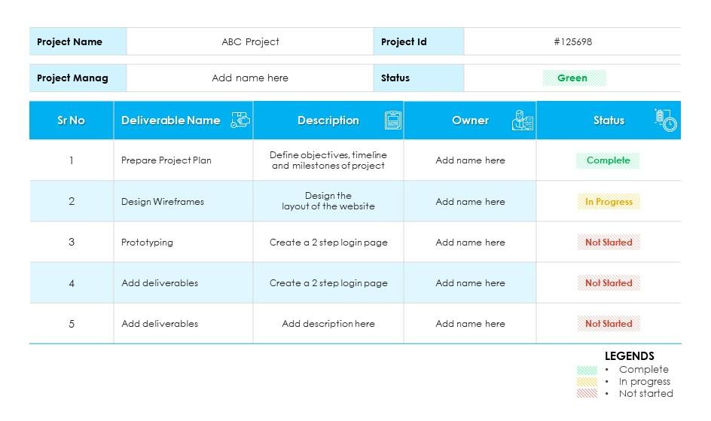The image size is (711, 421).
Task: Select the red Not started legend swatch
Action: 587,393
